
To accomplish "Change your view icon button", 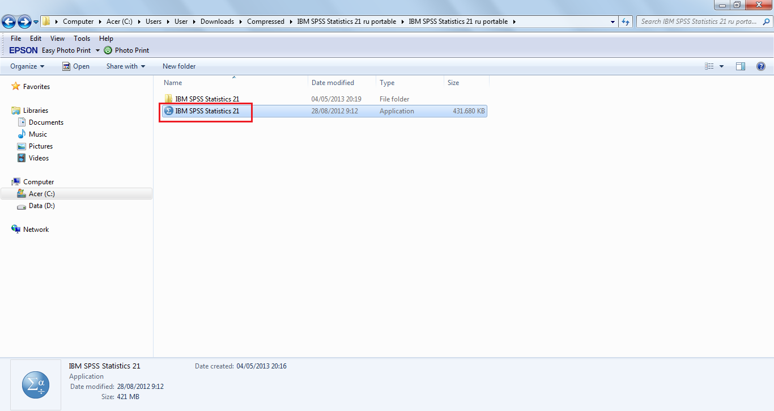I will [x=709, y=66].
